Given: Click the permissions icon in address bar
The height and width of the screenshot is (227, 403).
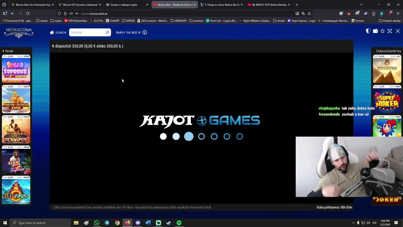Looking at the screenshot, I should tap(71, 14).
